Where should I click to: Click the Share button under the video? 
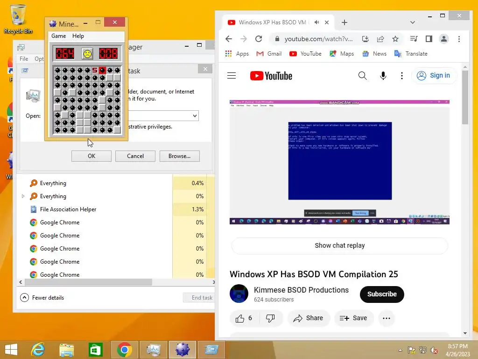click(308, 318)
